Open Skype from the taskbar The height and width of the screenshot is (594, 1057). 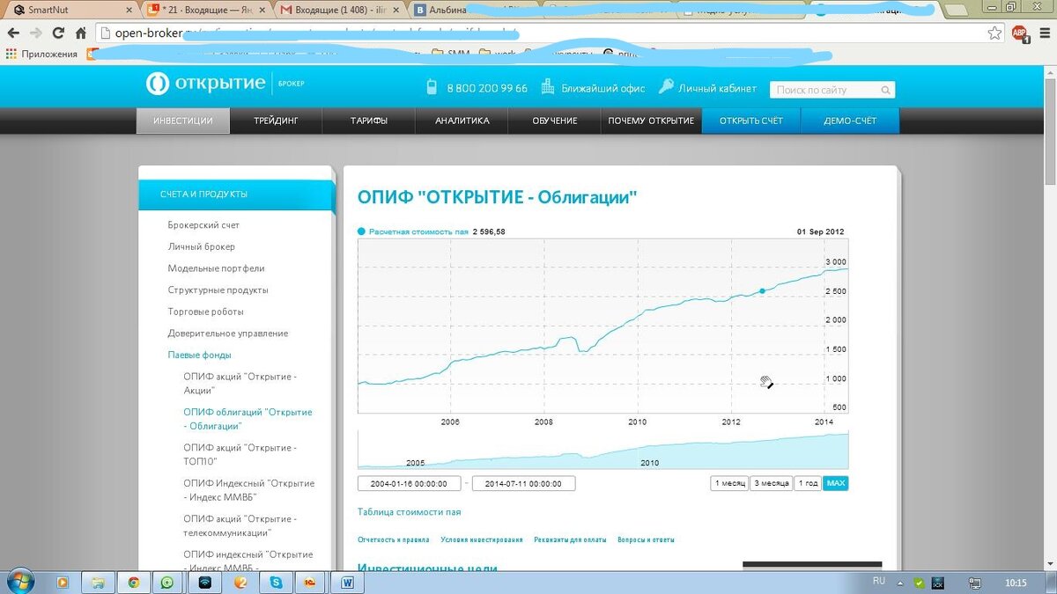[276, 583]
